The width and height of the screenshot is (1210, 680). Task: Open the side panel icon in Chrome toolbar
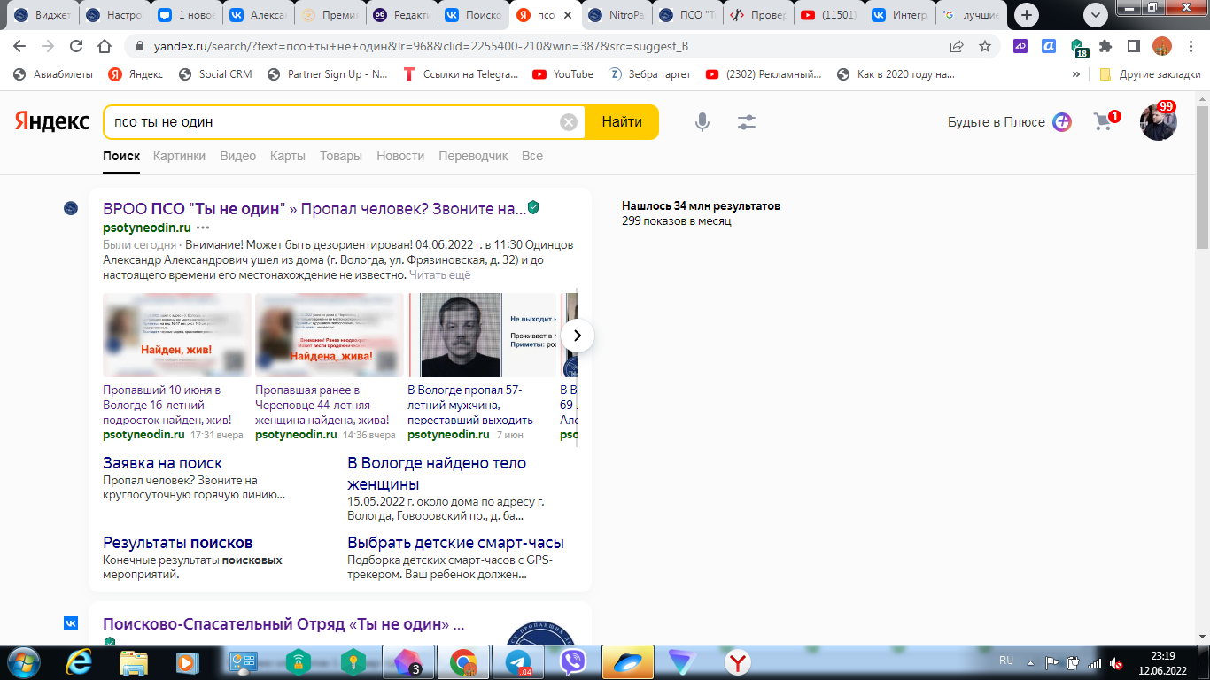coord(1134,46)
